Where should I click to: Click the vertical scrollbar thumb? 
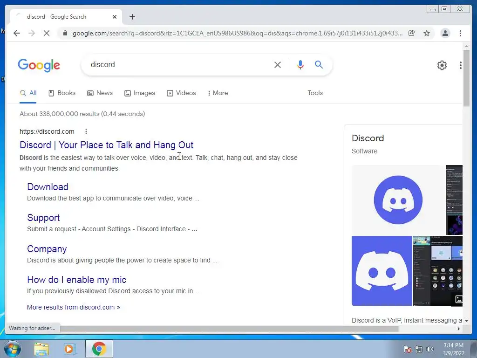click(466, 78)
